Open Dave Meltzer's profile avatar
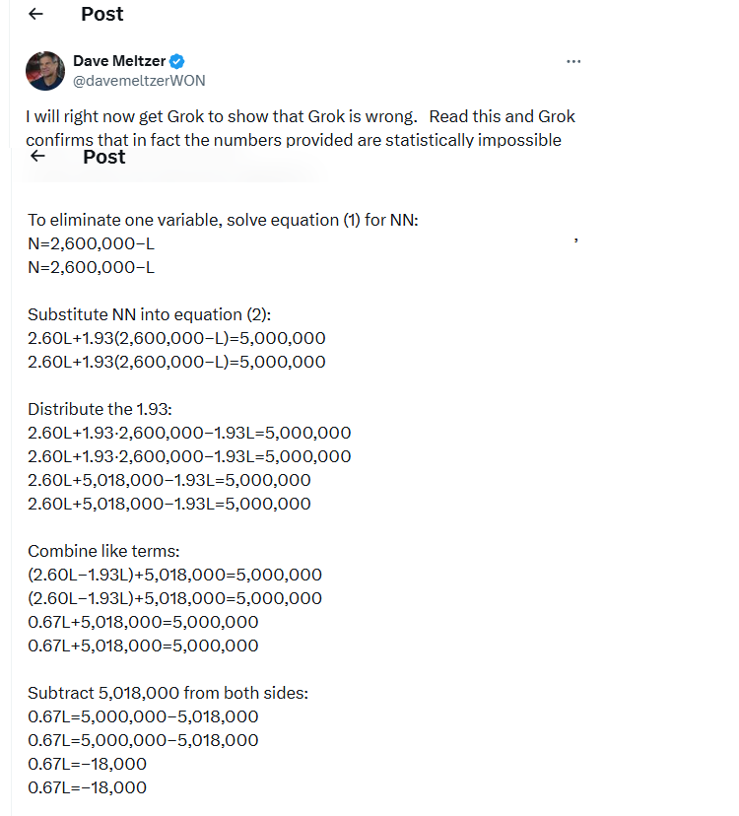 point(45,70)
